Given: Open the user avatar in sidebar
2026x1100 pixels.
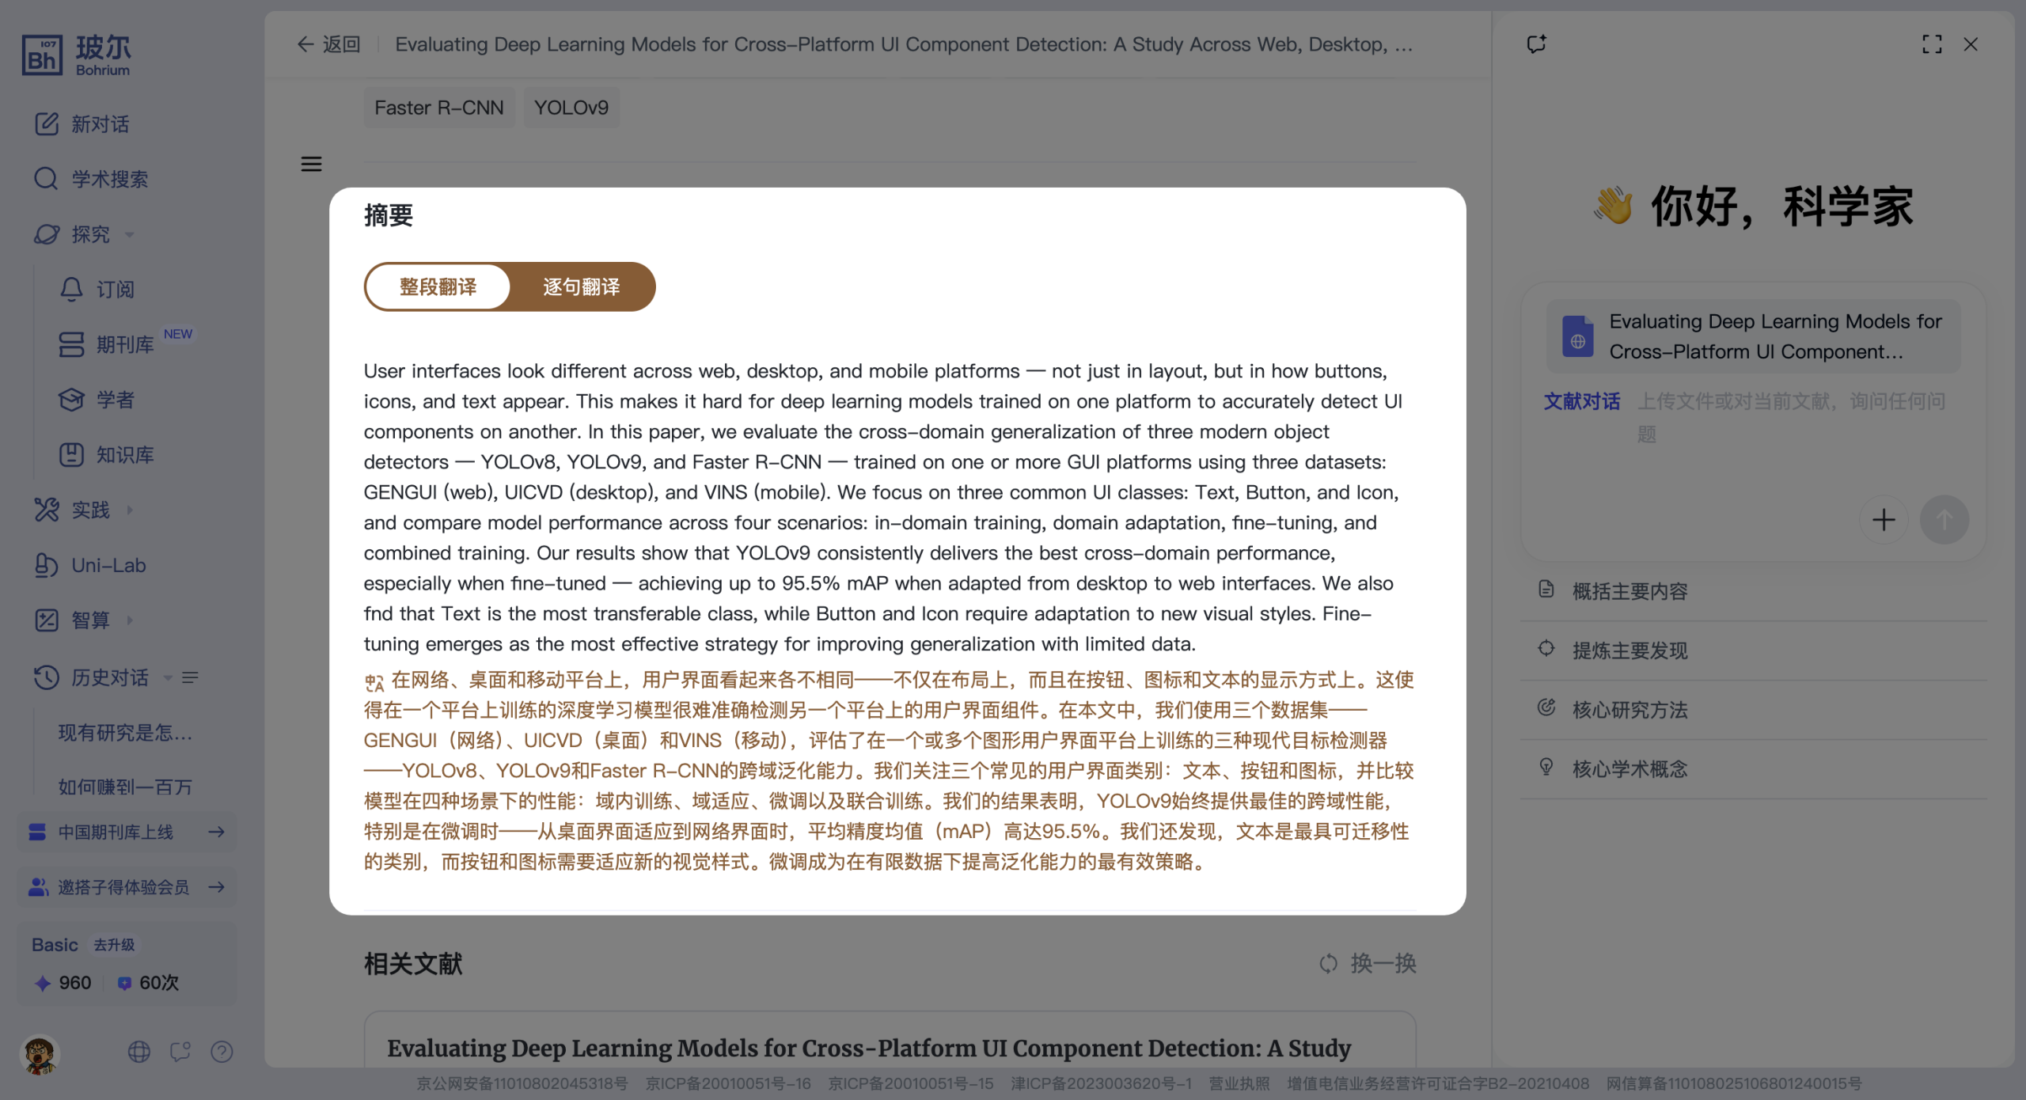Looking at the screenshot, I should pos(40,1053).
